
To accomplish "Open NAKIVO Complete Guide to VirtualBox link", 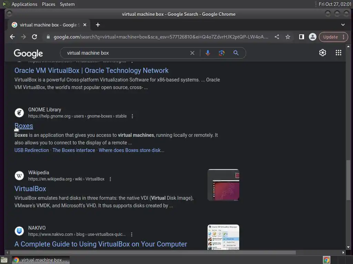I will 101,244.
